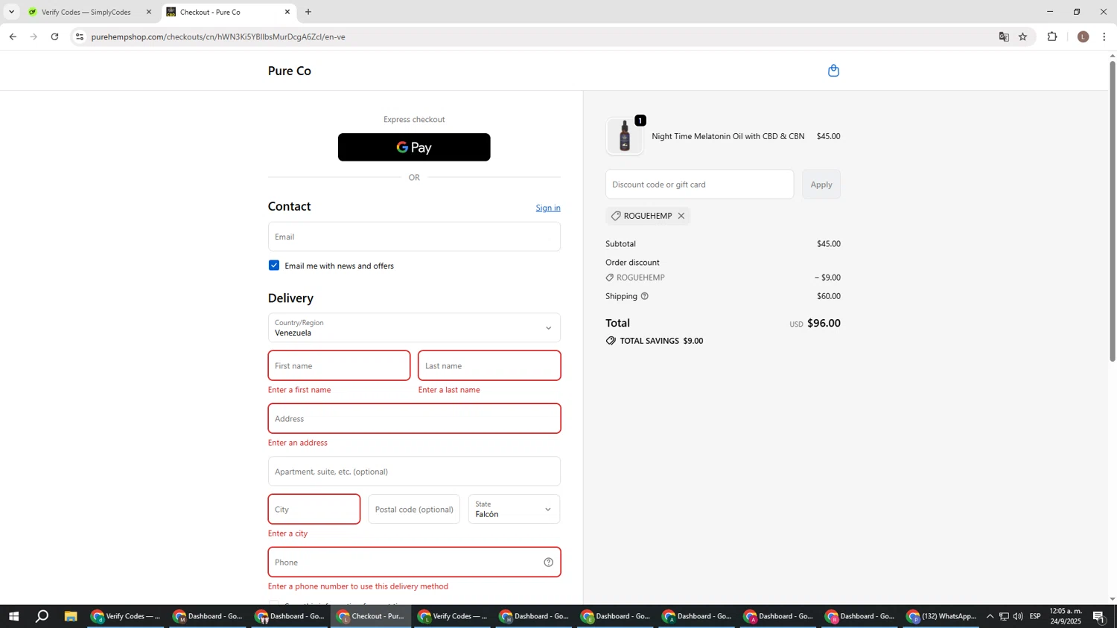Click the TOTAL SAVINGS $9.00 text
Image resolution: width=1117 pixels, height=628 pixels.
(661, 341)
